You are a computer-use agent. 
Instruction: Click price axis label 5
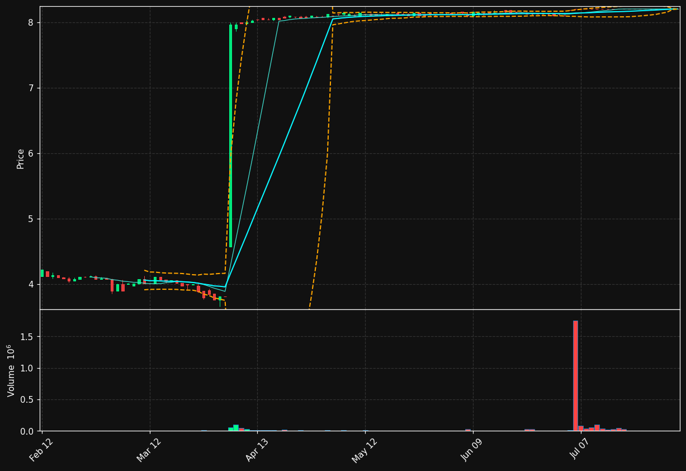31,219
